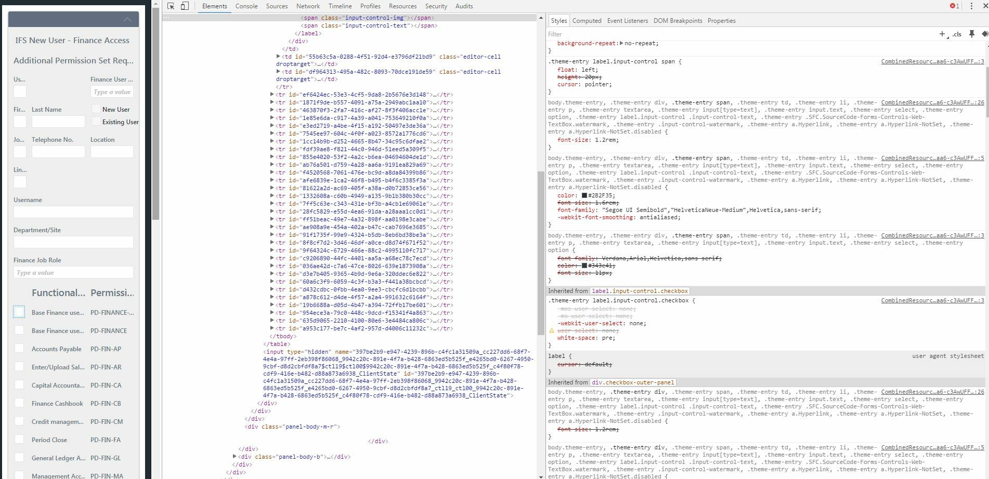Open the Audits tab

(x=464, y=6)
